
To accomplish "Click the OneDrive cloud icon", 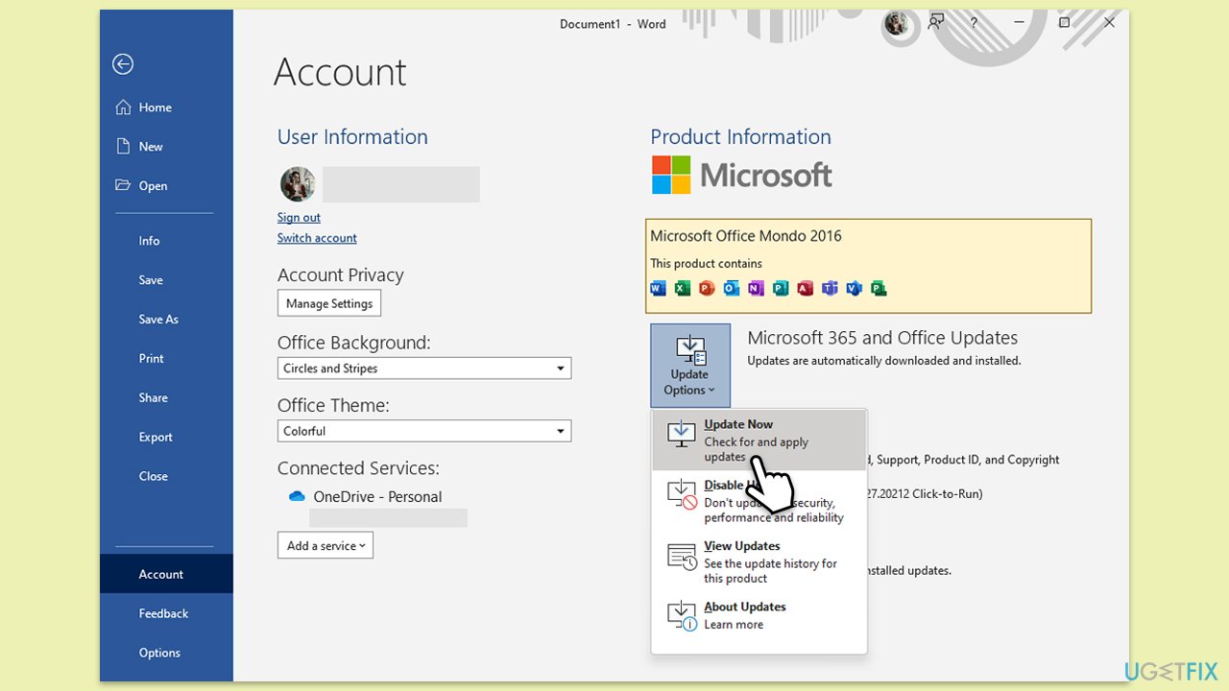I will pyautogui.click(x=297, y=497).
